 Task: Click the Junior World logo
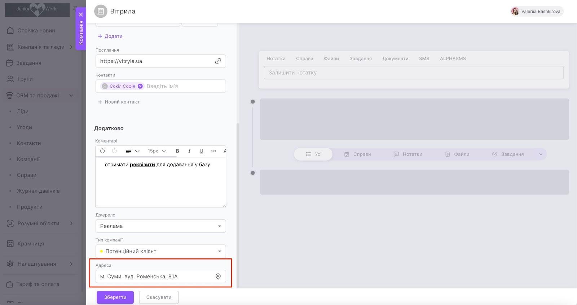point(37,10)
